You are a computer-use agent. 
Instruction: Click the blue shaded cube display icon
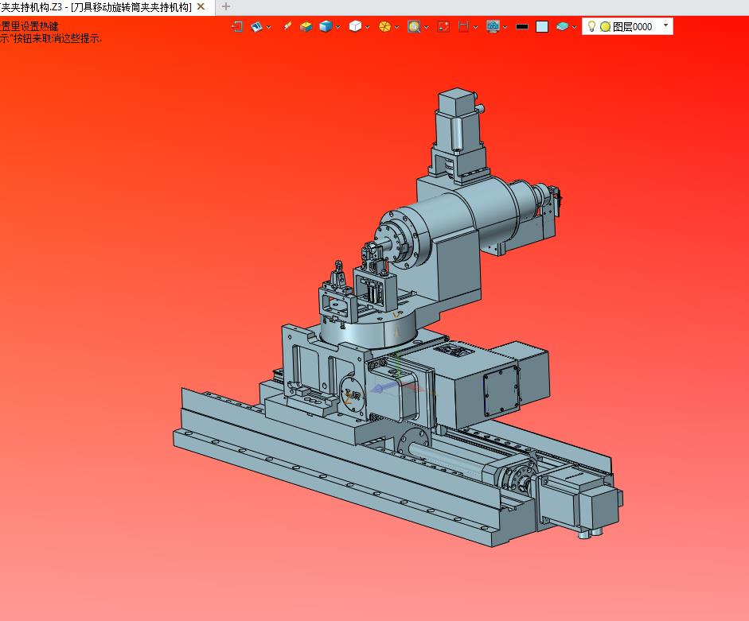point(326,27)
